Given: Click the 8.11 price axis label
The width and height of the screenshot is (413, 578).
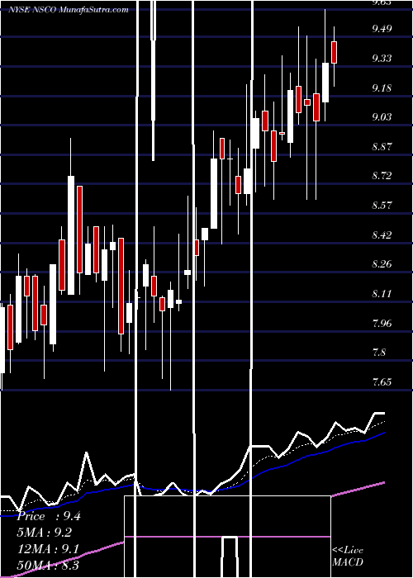Looking at the screenshot, I should [x=382, y=294].
